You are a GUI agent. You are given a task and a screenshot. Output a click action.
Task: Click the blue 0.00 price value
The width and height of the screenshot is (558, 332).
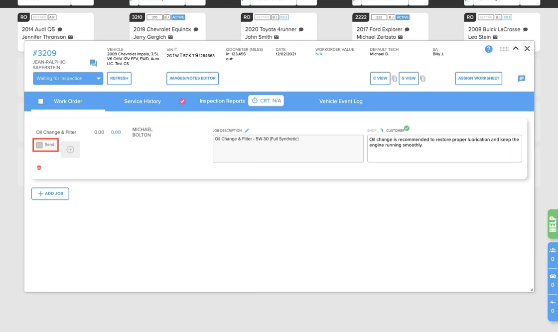[116, 132]
